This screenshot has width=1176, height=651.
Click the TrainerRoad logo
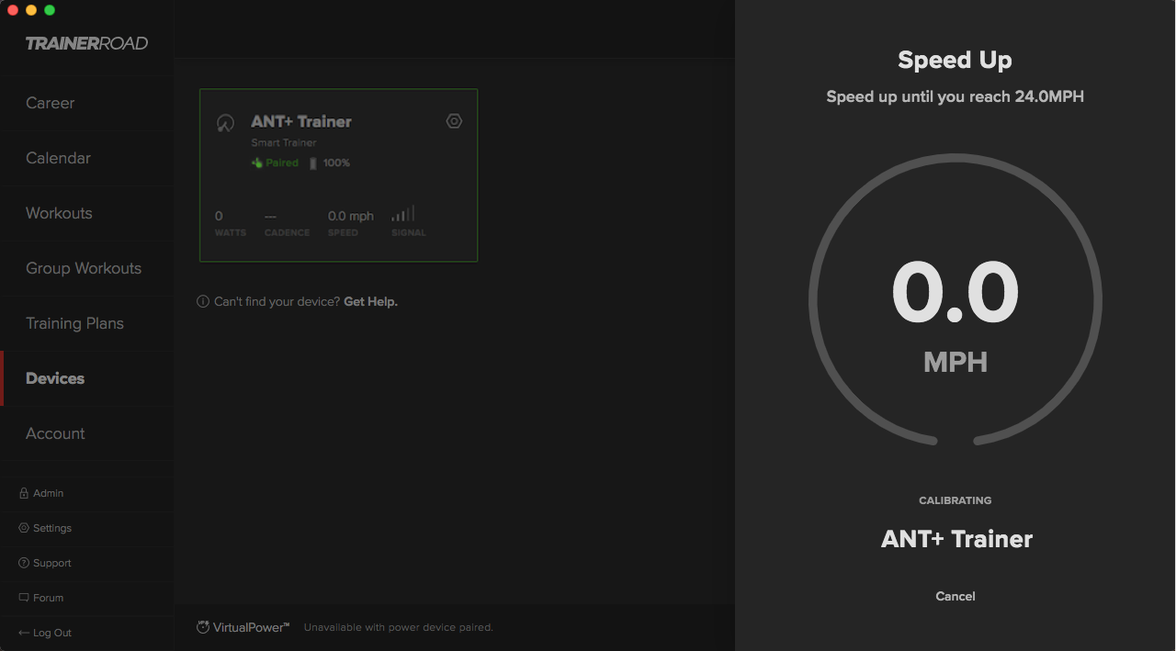tap(86, 43)
